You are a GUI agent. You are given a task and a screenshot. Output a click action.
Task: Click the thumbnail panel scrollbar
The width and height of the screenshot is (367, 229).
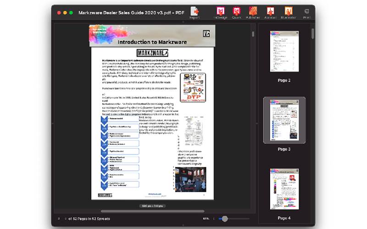pyautogui.click(x=313, y=34)
